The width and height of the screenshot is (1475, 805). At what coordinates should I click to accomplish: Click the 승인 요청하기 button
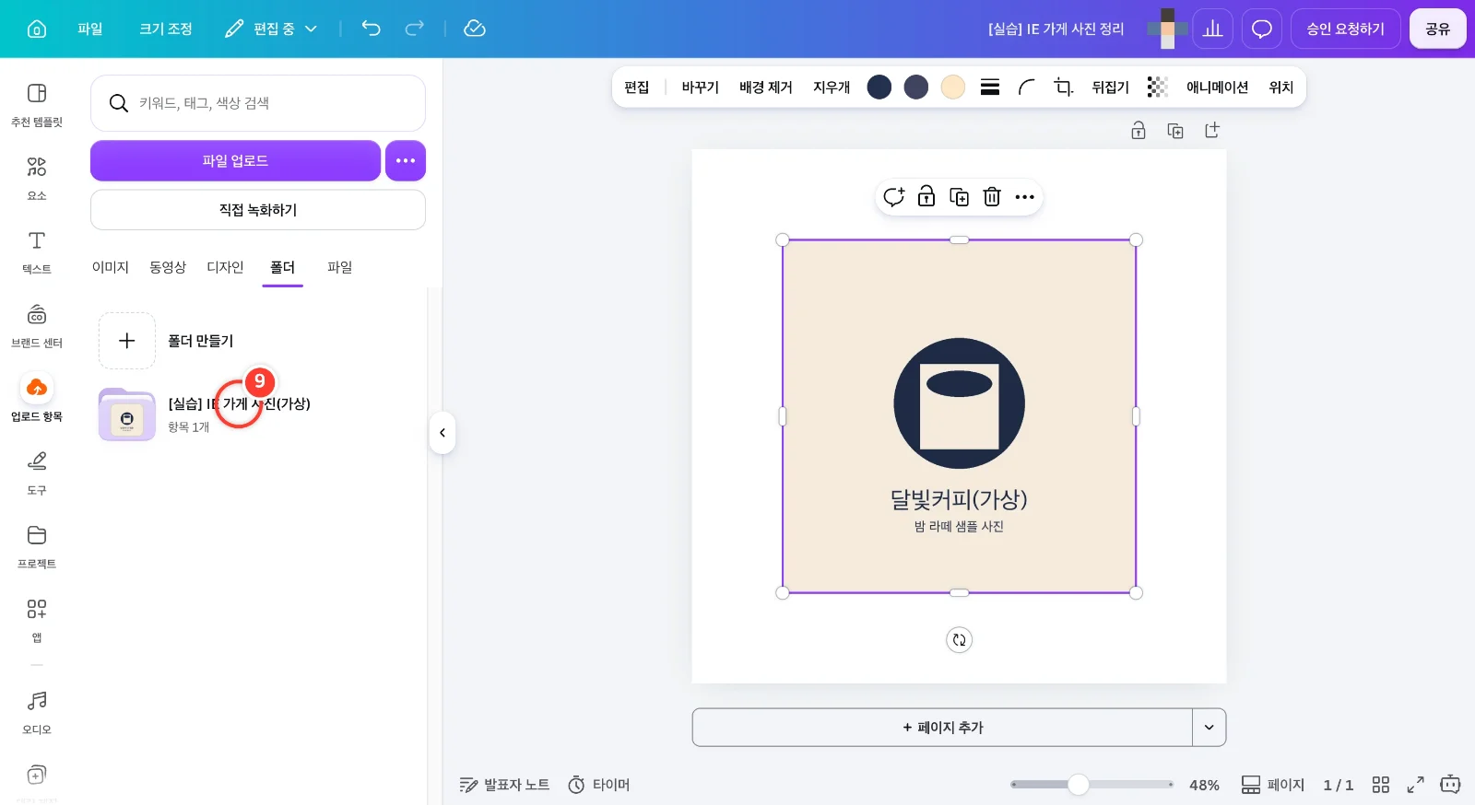(1345, 29)
